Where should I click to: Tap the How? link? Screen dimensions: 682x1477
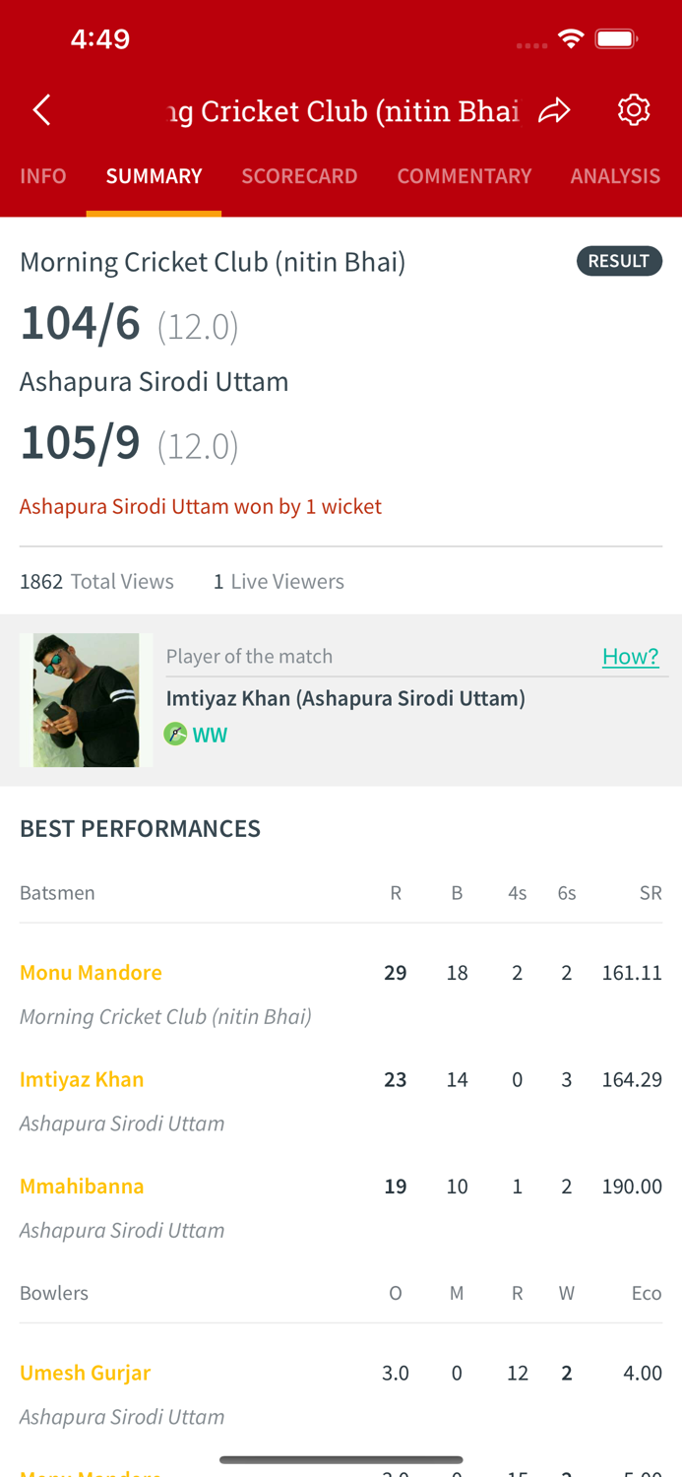[630, 656]
